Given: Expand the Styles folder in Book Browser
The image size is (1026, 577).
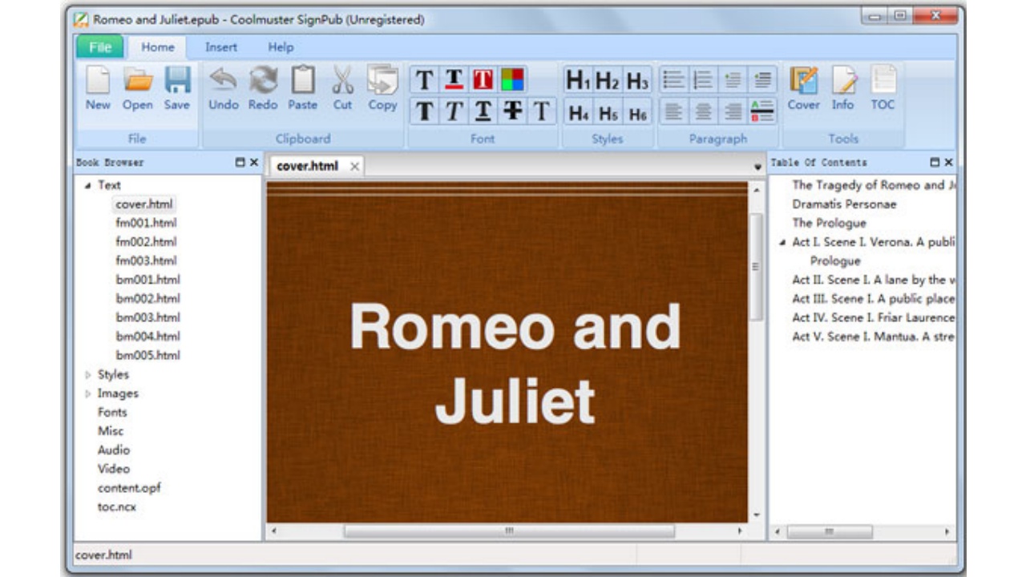Looking at the screenshot, I should tap(88, 375).
